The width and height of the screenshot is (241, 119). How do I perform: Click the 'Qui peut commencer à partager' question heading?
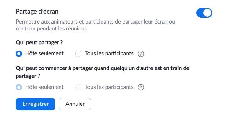tap(102, 72)
